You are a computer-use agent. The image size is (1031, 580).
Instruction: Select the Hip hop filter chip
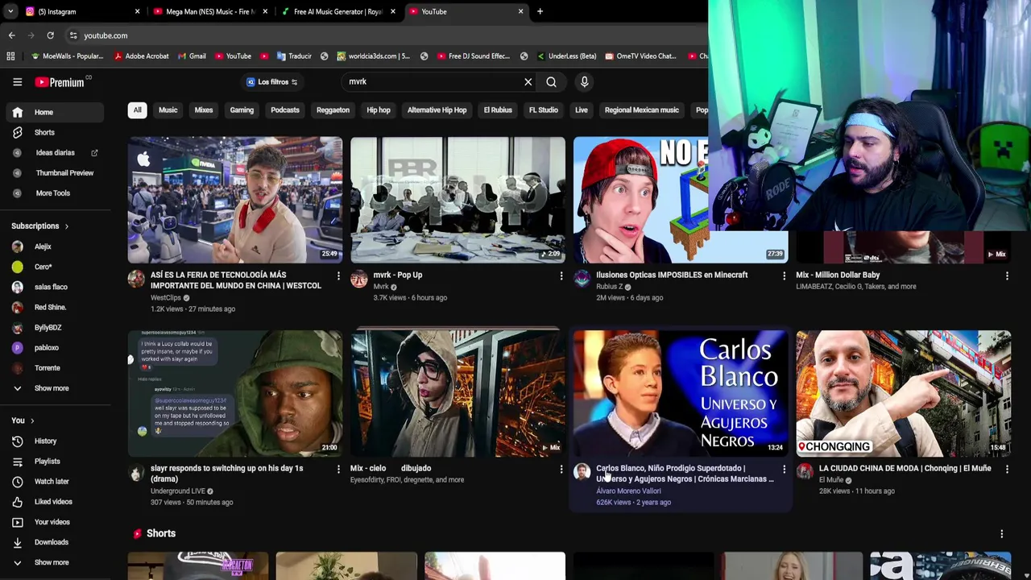pos(379,110)
